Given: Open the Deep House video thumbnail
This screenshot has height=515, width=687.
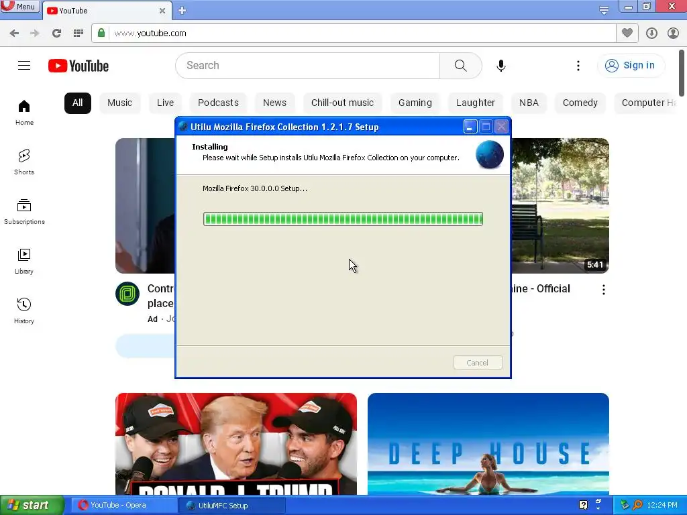Looking at the screenshot, I should 488,444.
